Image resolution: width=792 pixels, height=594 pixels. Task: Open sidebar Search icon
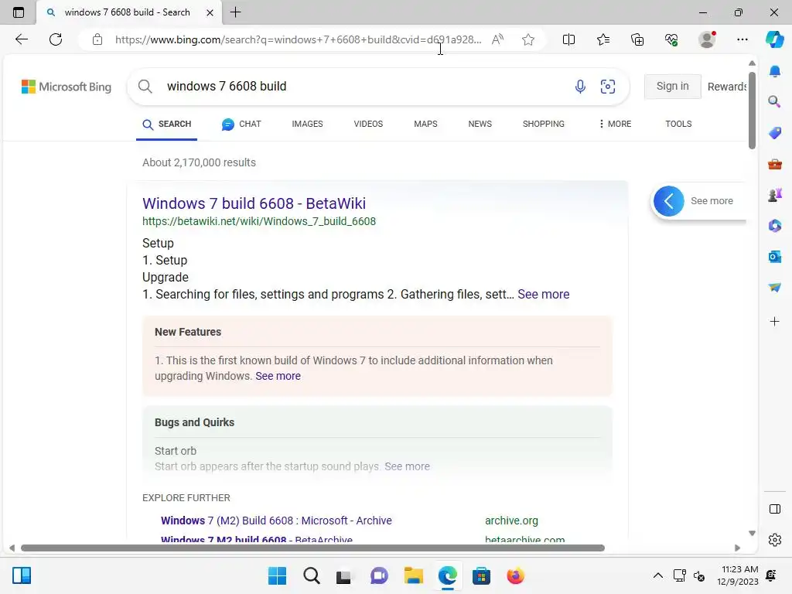(x=774, y=102)
